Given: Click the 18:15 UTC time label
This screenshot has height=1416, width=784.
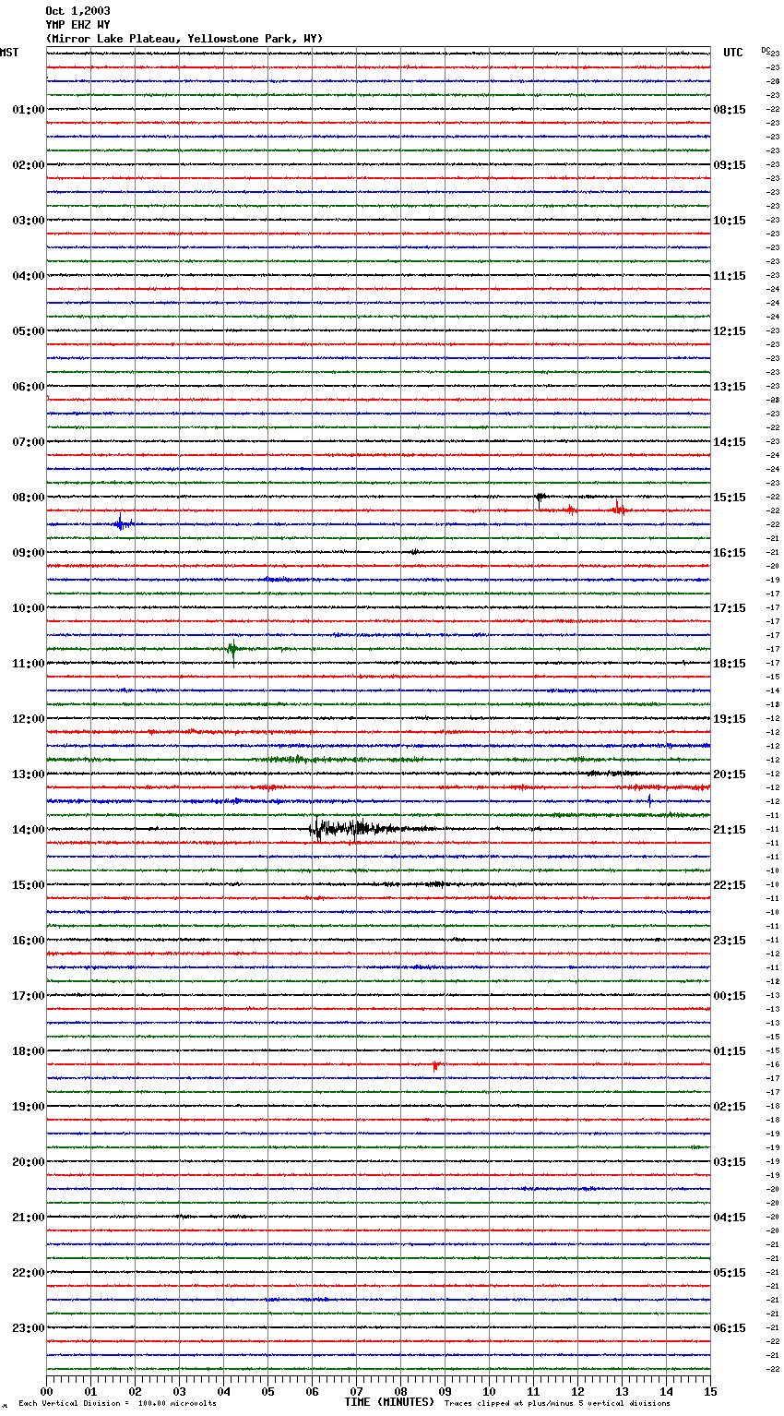Looking at the screenshot, I should point(730,664).
